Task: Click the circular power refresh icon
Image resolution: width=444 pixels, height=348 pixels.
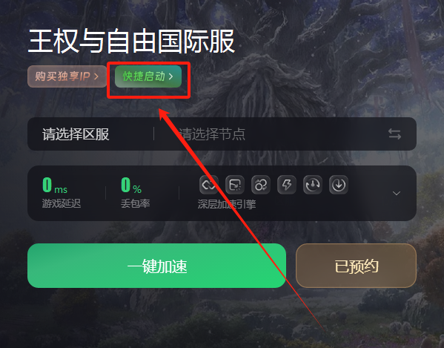Action: 313,185
